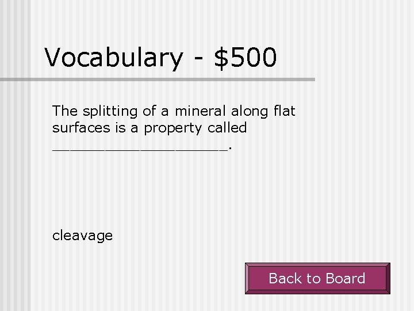
Task: Click the Back to Board button
Action: coord(317,278)
